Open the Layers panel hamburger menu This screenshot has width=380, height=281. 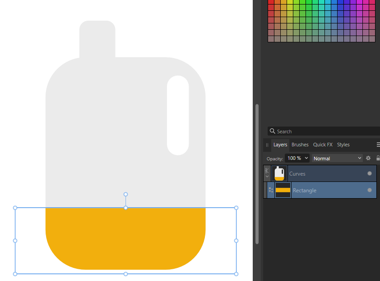(x=378, y=145)
